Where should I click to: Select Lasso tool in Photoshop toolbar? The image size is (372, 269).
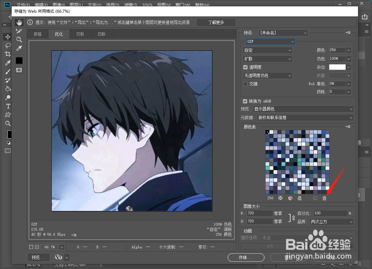tap(8, 45)
